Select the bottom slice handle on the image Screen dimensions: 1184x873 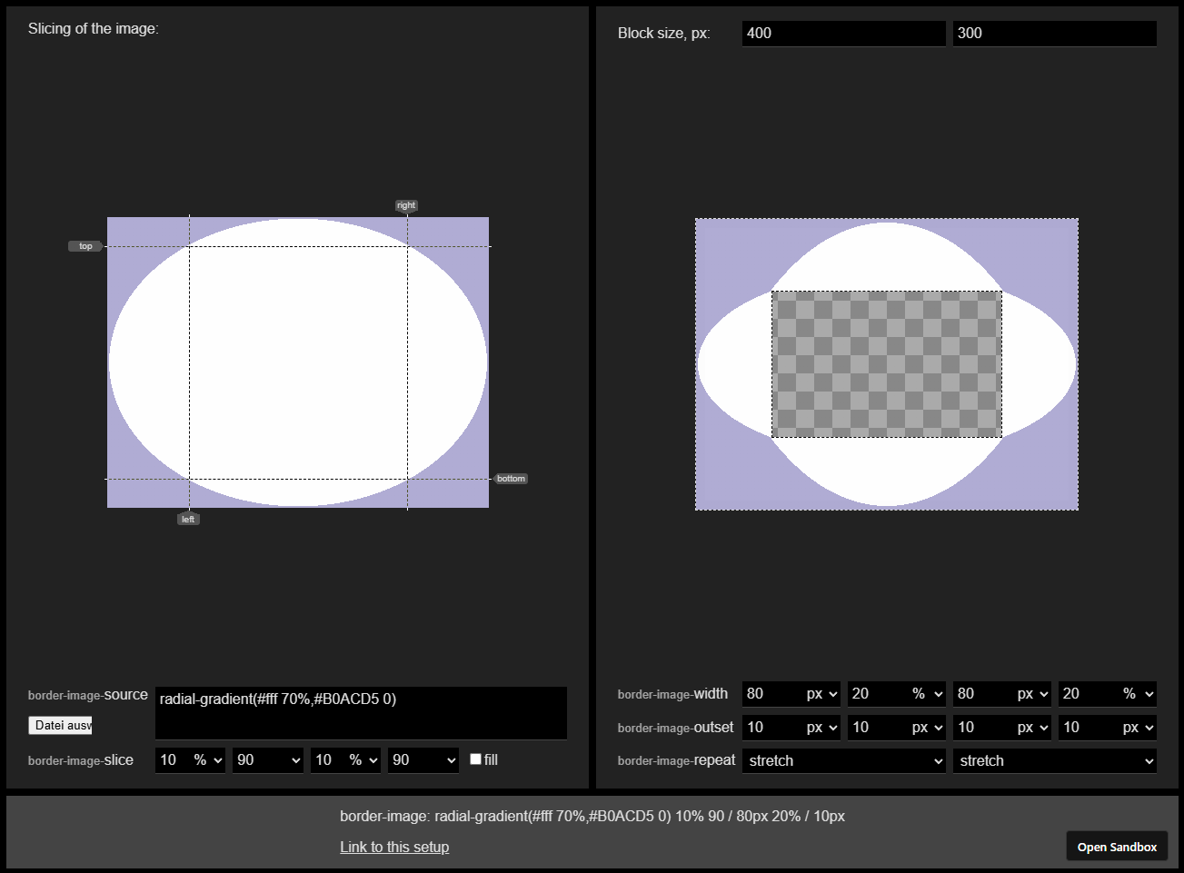click(x=511, y=478)
